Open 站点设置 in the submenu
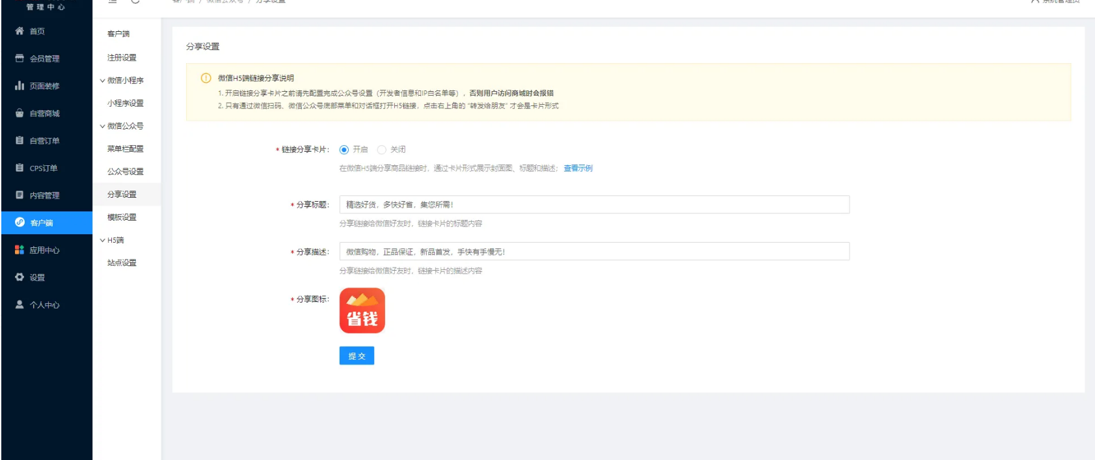The width and height of the screenshot is (1095, 460). pos(122,262)
